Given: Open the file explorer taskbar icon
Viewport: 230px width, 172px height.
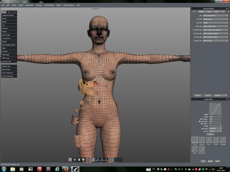Looking at the screenshot, I should (13, 169).
